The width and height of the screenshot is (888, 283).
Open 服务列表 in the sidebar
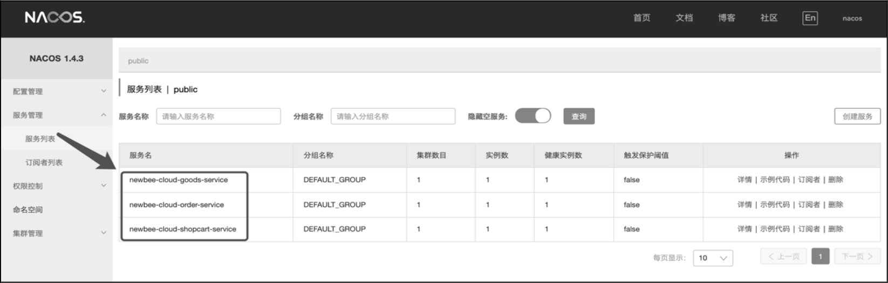40,139
